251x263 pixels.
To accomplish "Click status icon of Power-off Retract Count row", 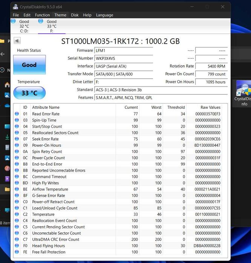I will (17, 202).
